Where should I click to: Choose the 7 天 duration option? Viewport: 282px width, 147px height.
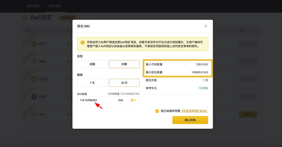click(x=92, y=83)
